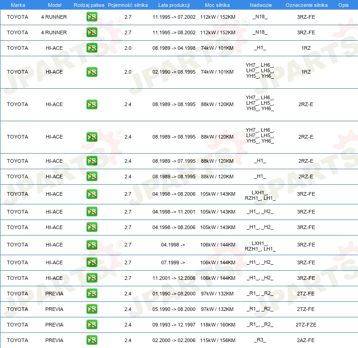Screen dimensions: 358x348
Task: Select engine code 2TZ-FZE cell
Action: (306, 325)
